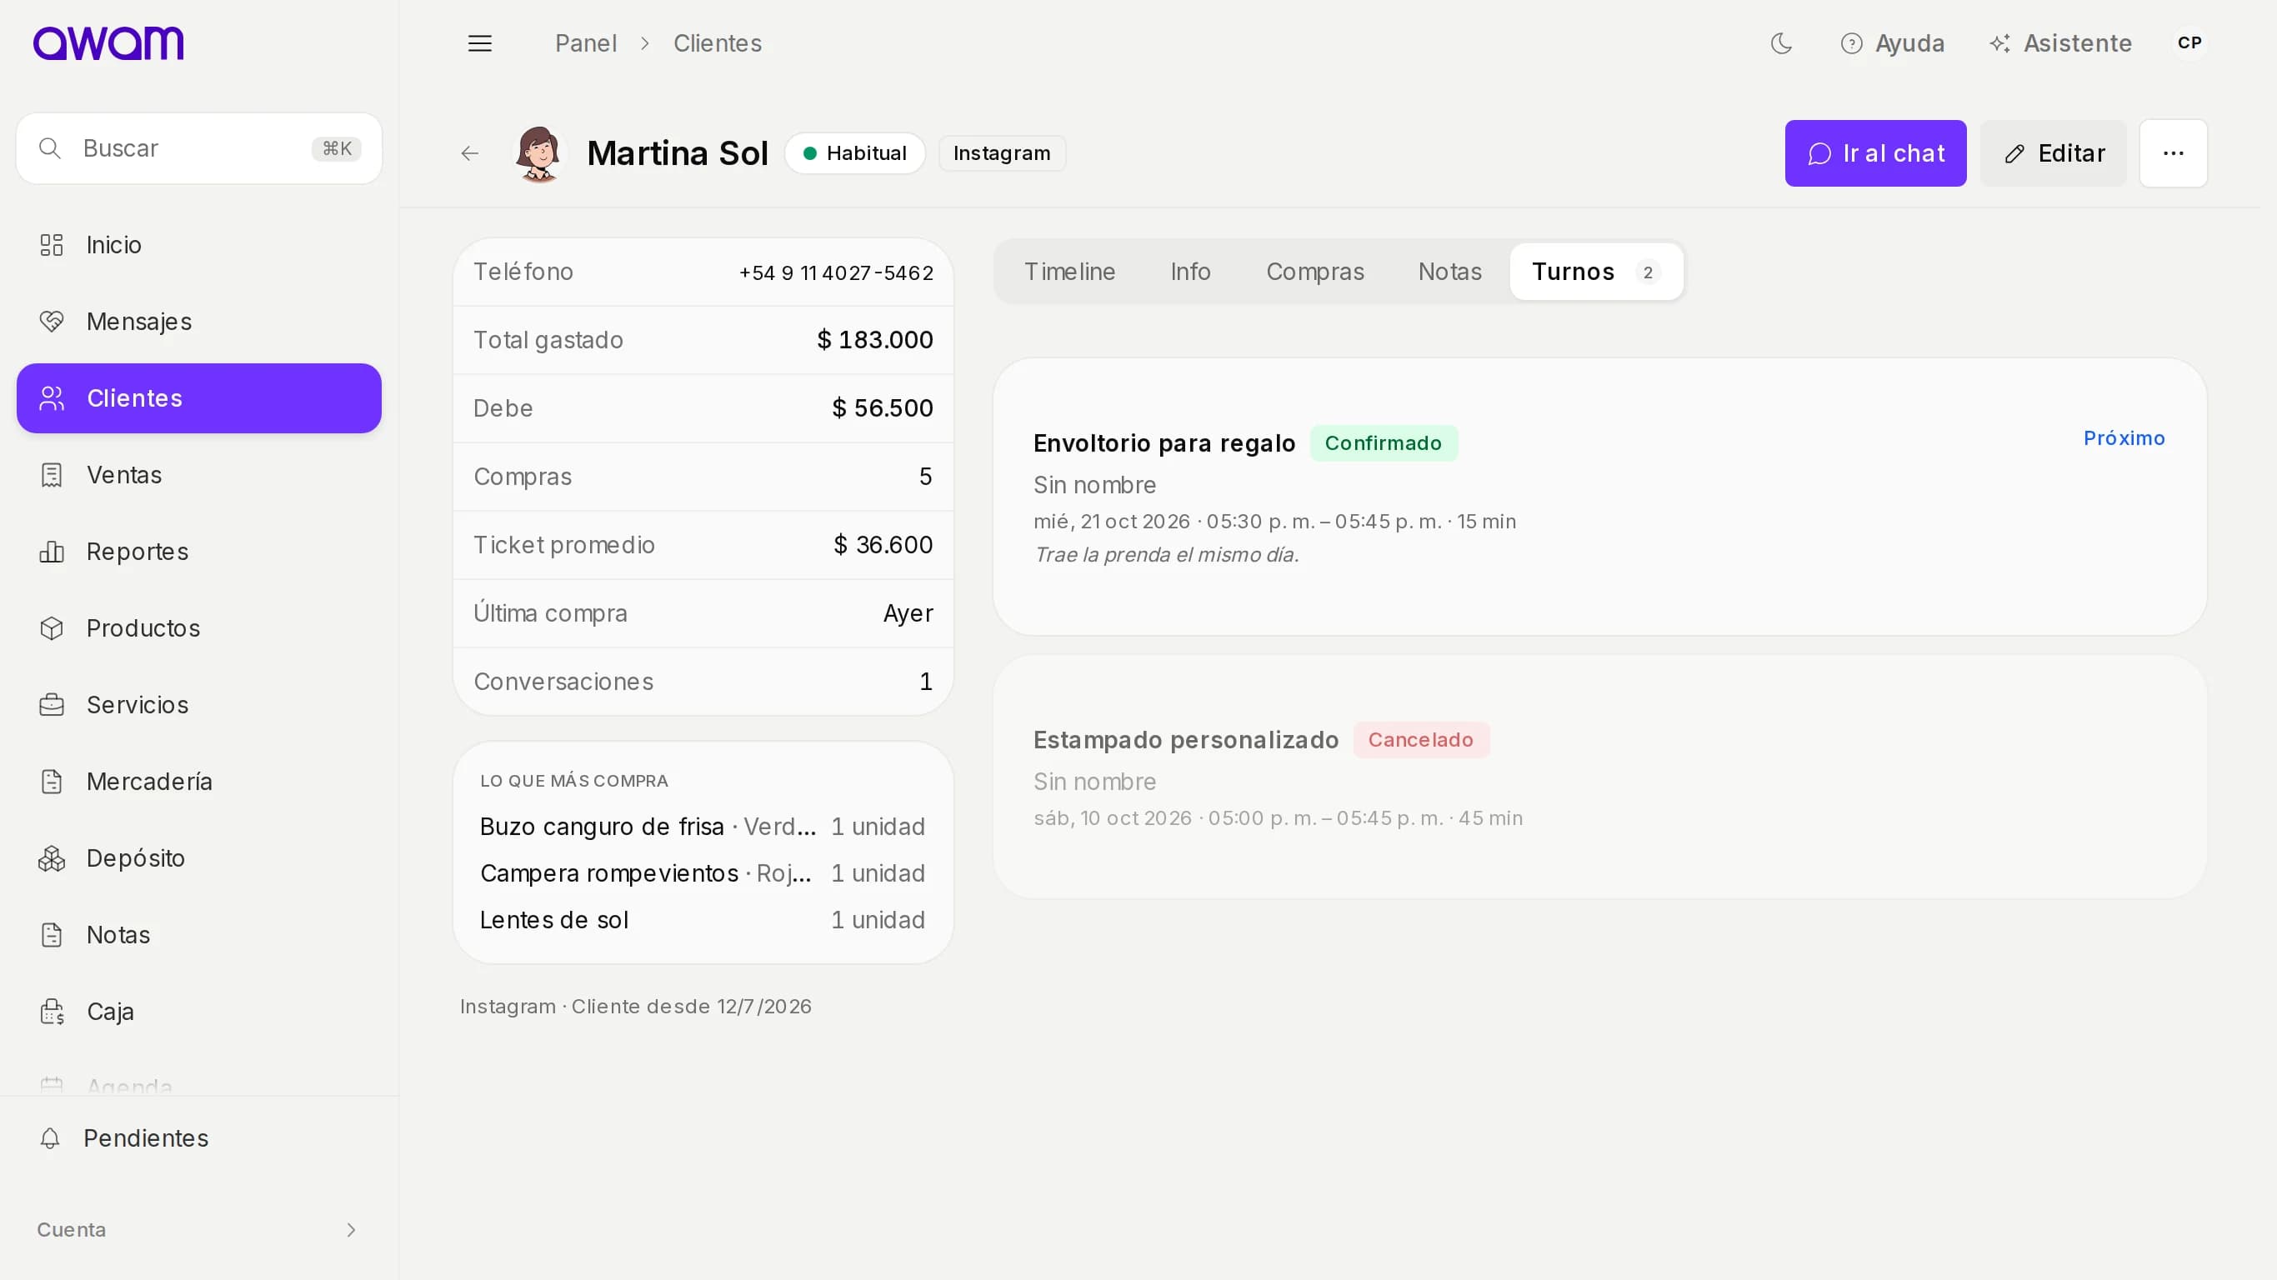Open Caja from the sidebar

pyautogui.click(x=199, y=1012)
